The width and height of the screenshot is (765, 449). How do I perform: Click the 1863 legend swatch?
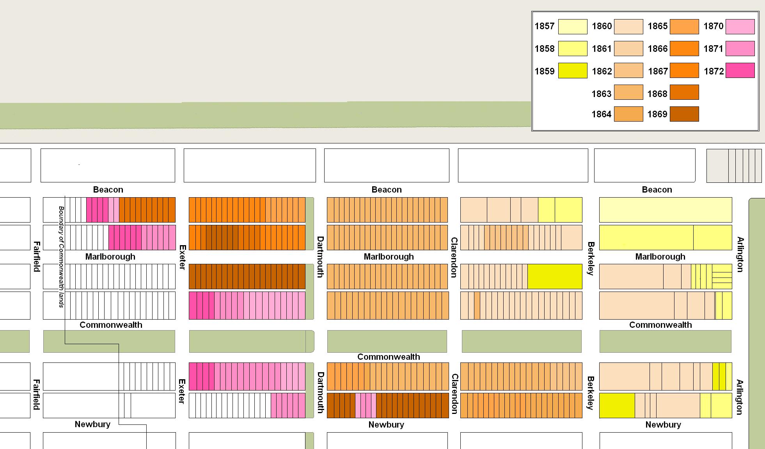pyautogui.click(x=628, y=93)
